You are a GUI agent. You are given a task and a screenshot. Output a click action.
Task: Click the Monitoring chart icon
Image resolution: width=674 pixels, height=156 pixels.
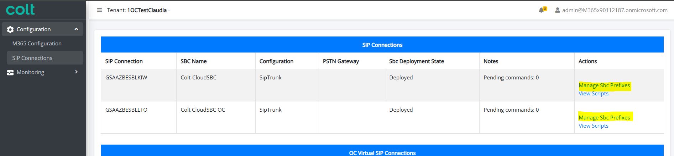[10, 72]
